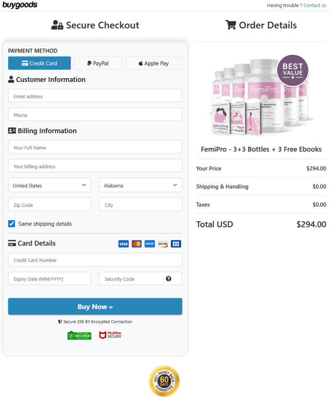Focus the Credit Card Number field
332x398 pixels.
point(95,260)
